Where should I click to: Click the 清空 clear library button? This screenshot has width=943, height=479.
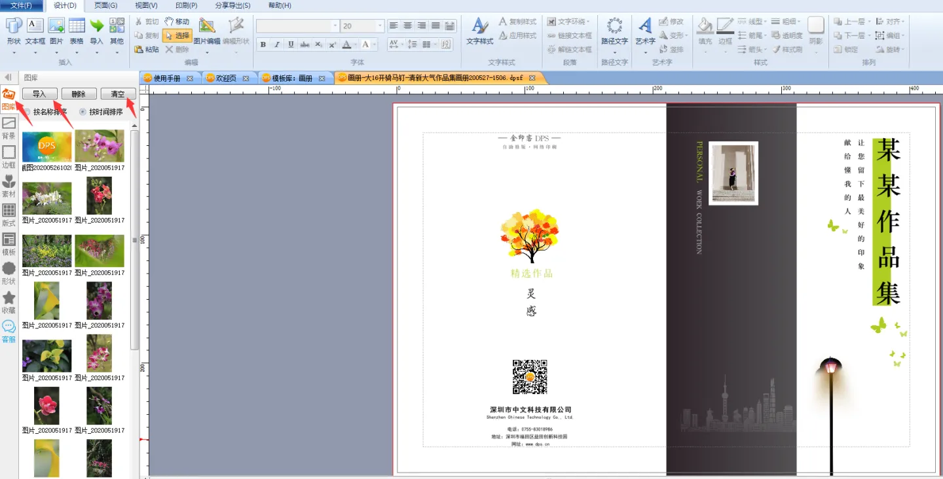[x=118, y=94]
